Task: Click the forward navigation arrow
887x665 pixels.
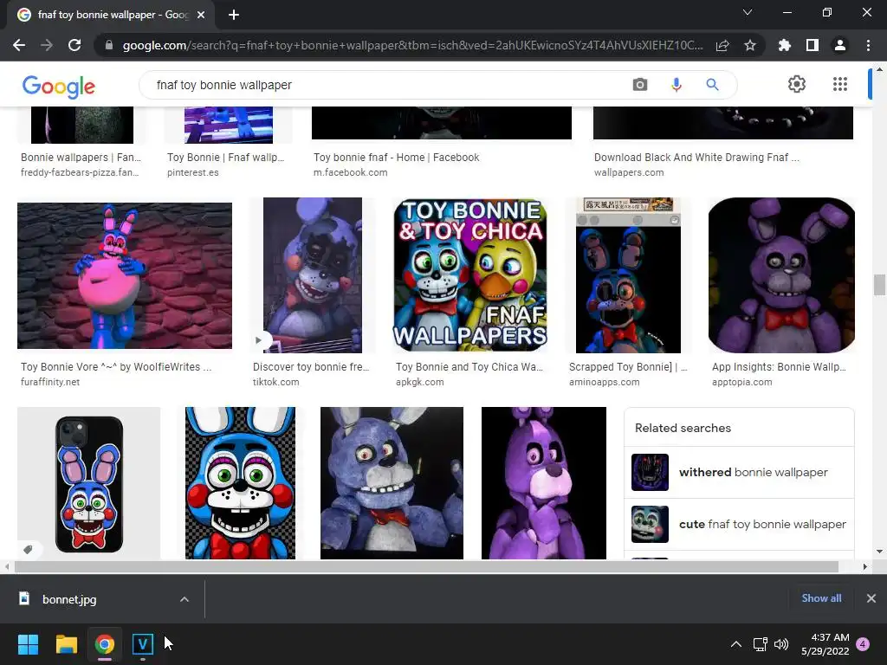Action: pos(47,45)
